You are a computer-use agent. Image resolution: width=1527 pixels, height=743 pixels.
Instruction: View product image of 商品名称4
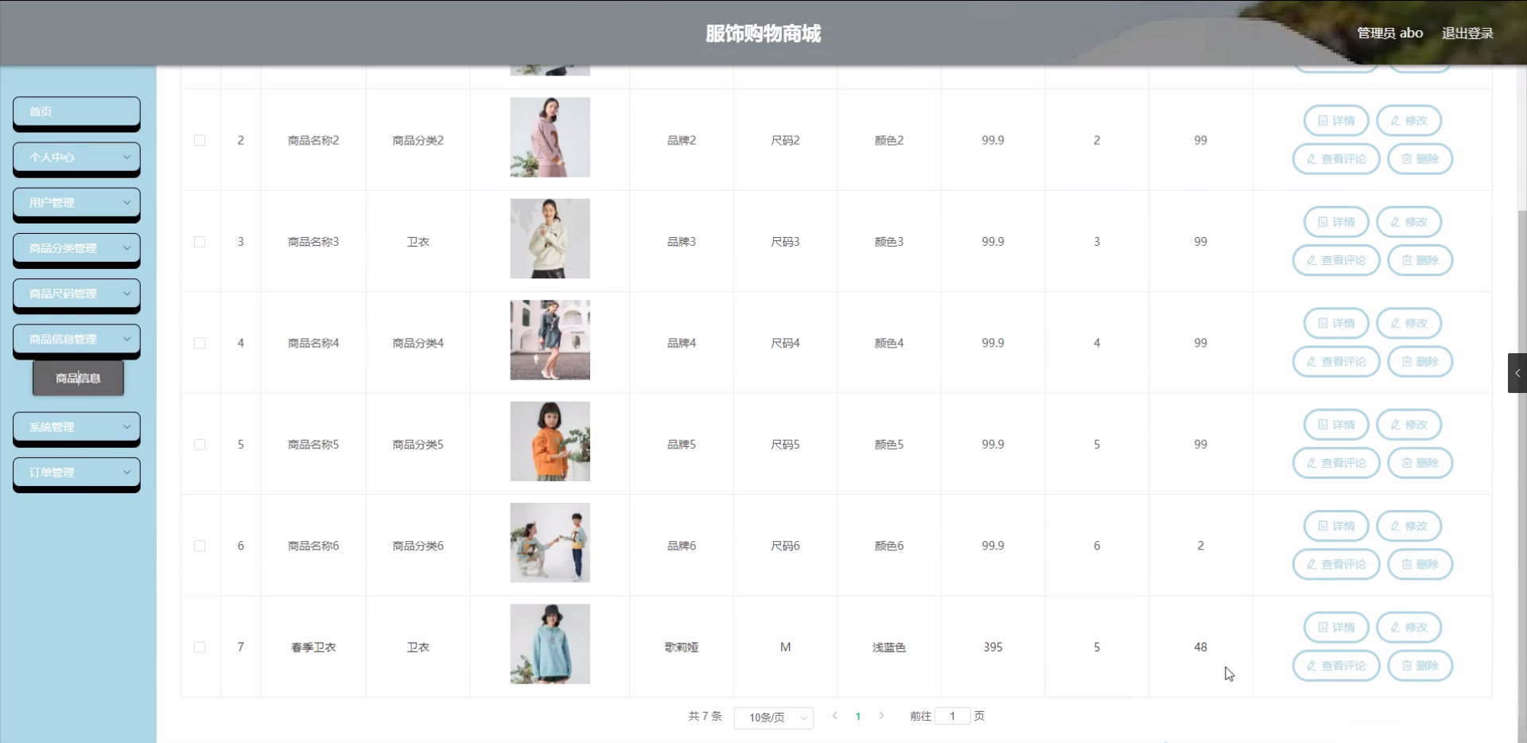coord(550,340)
